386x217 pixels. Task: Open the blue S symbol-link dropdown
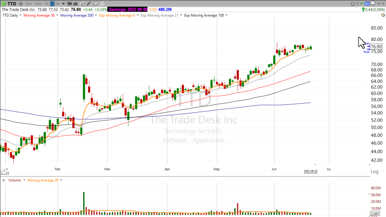[x=367, y=4]
